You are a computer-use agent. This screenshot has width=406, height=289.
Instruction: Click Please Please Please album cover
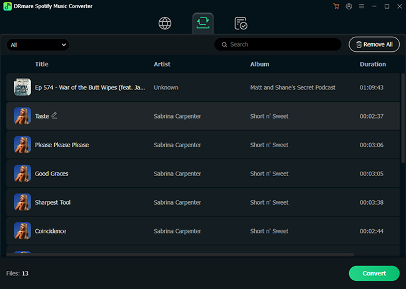point(22,145)
